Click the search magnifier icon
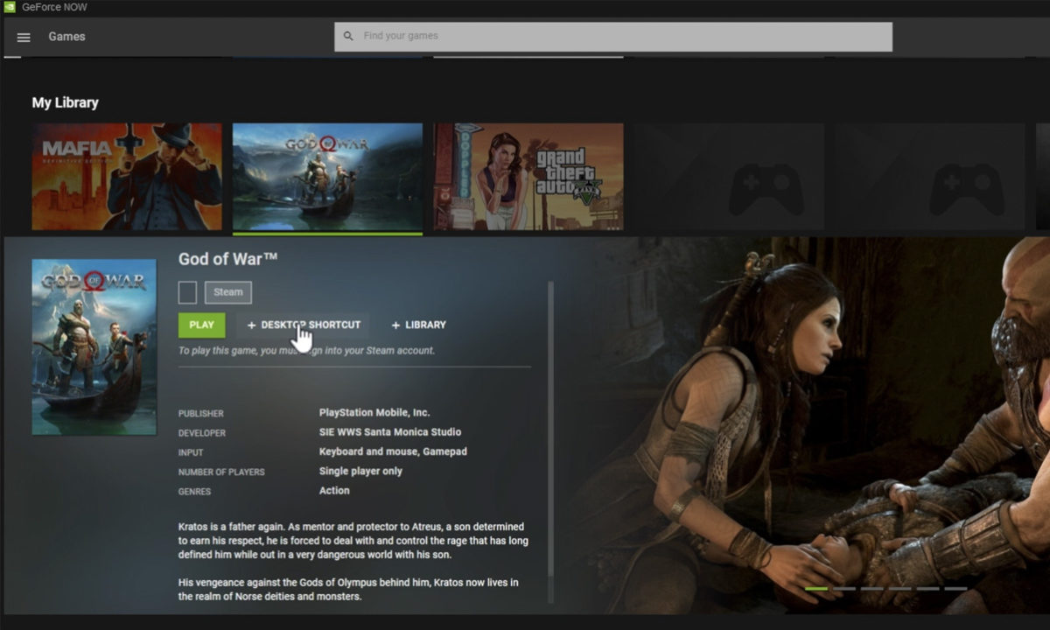 coord(348,37)
